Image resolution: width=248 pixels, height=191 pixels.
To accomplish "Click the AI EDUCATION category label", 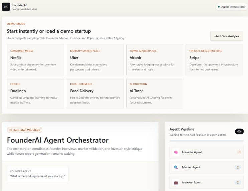I will 138,84.
